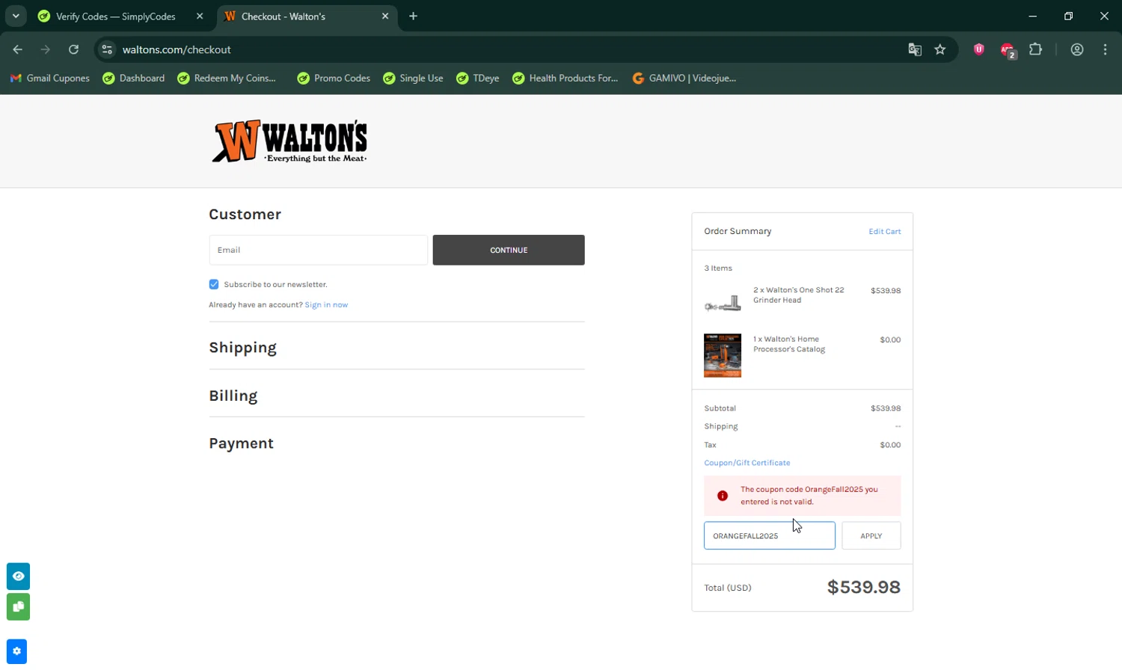Open the Chrome profile icon
Viewport: 1122px width, 670px height.
click(1077, 49)
